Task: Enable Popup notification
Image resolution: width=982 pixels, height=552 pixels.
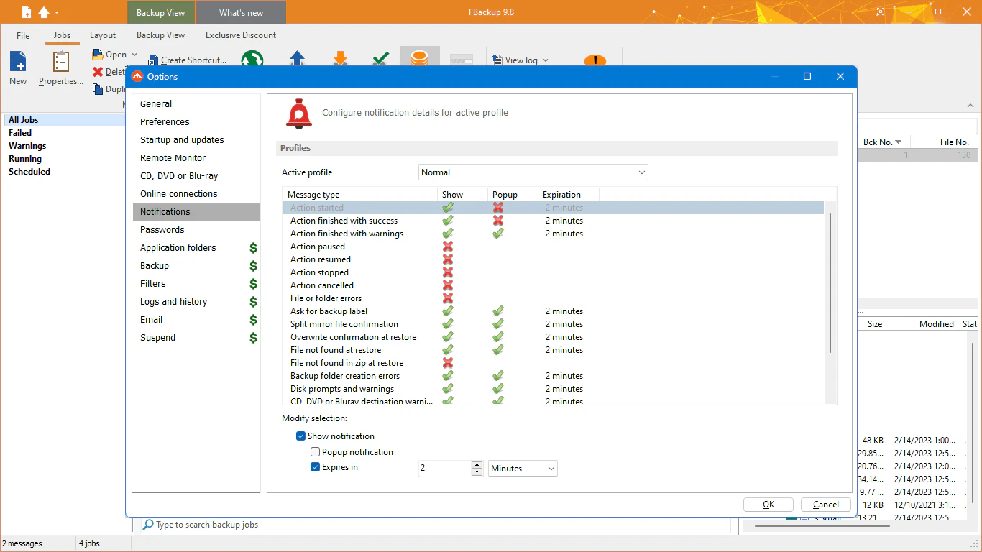Action: (x=314, y=451)
